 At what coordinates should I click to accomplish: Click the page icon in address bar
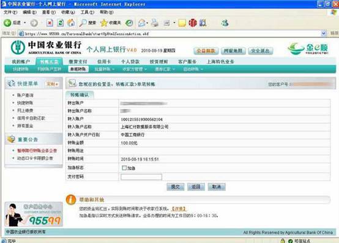coord(21,34)
